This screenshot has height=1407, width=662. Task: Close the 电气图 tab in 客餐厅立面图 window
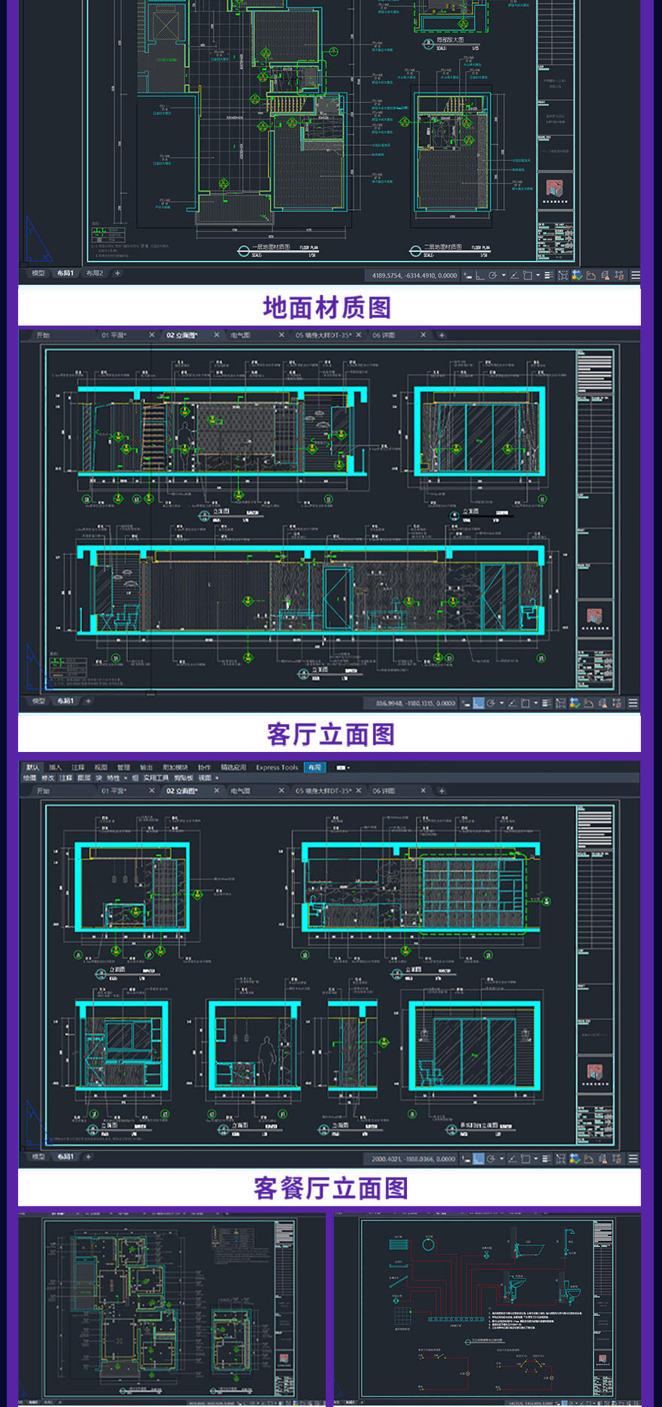coord(281,790)
